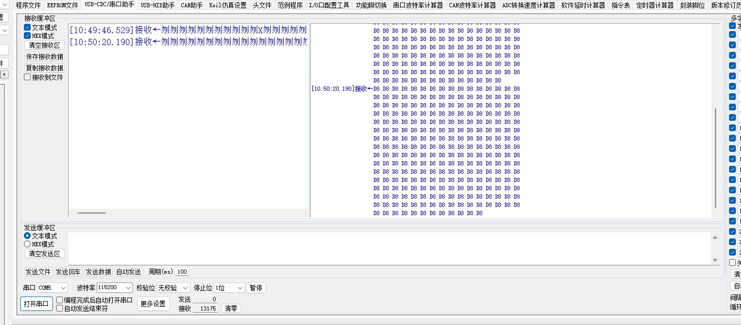Screen dimensions: 741x325
Task: Switch to the 程序文件 tab
Action: (x=28, y=6)
